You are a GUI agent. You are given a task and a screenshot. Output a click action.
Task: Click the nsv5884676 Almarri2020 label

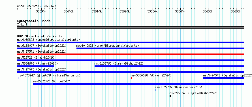click(37, 63)
